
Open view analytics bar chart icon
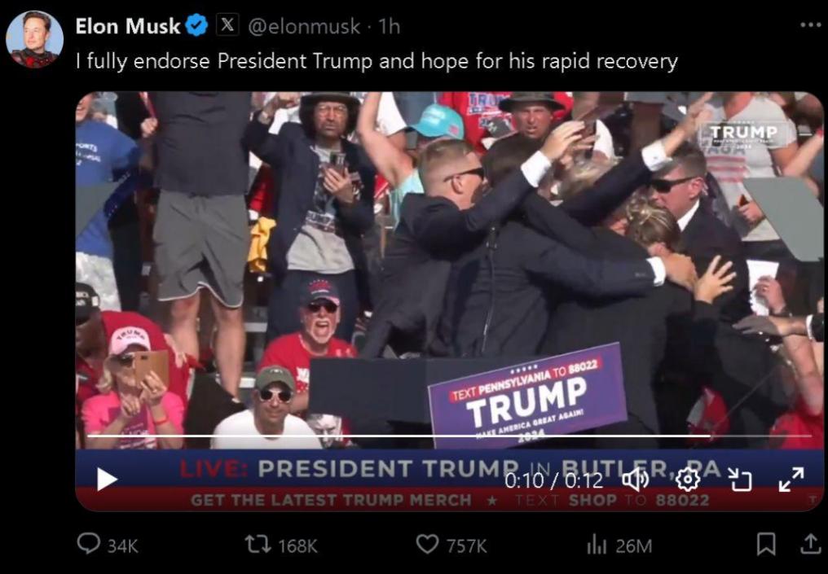(597, 545)
